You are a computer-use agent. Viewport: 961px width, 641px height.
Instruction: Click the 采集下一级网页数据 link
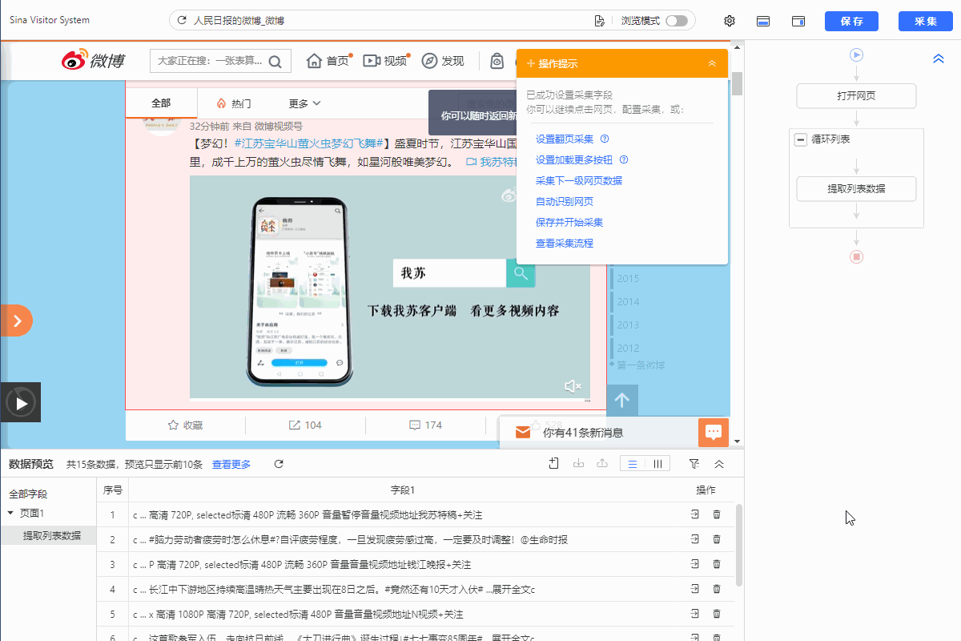579,180
